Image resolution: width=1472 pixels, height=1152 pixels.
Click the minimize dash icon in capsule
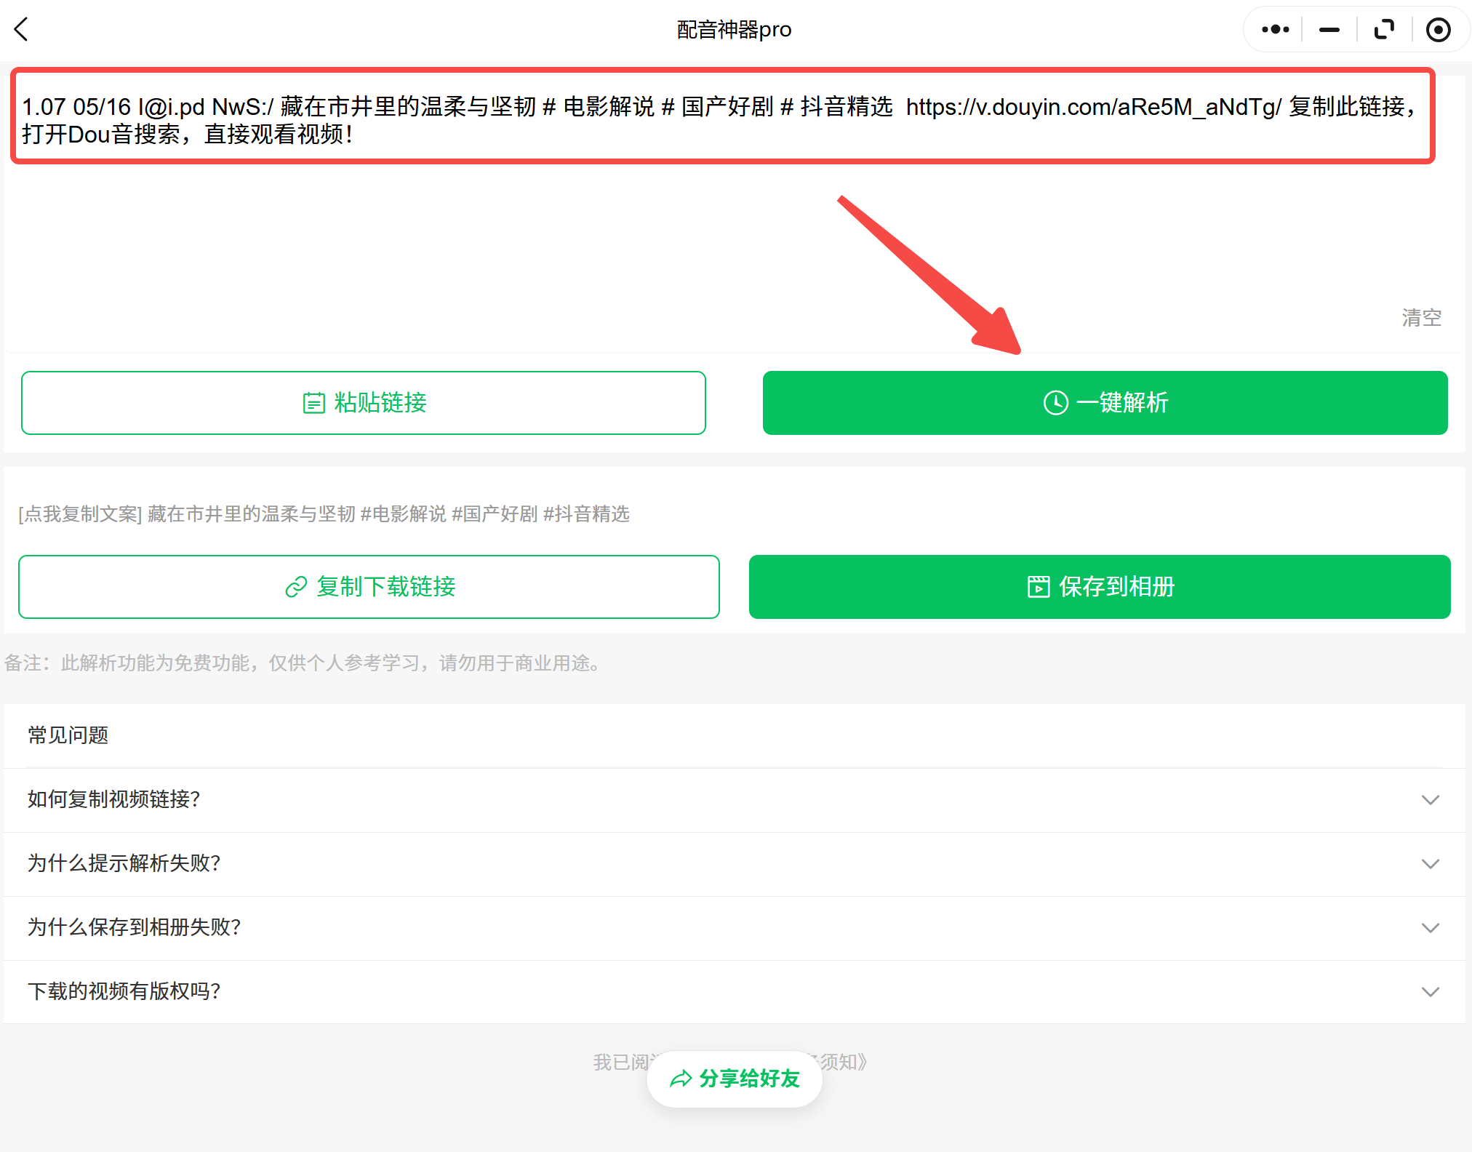click(x=1329, y=30)
